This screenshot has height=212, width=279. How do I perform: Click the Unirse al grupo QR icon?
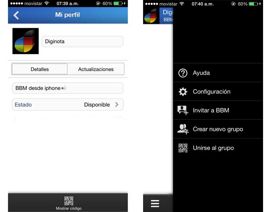pos(183,148)
